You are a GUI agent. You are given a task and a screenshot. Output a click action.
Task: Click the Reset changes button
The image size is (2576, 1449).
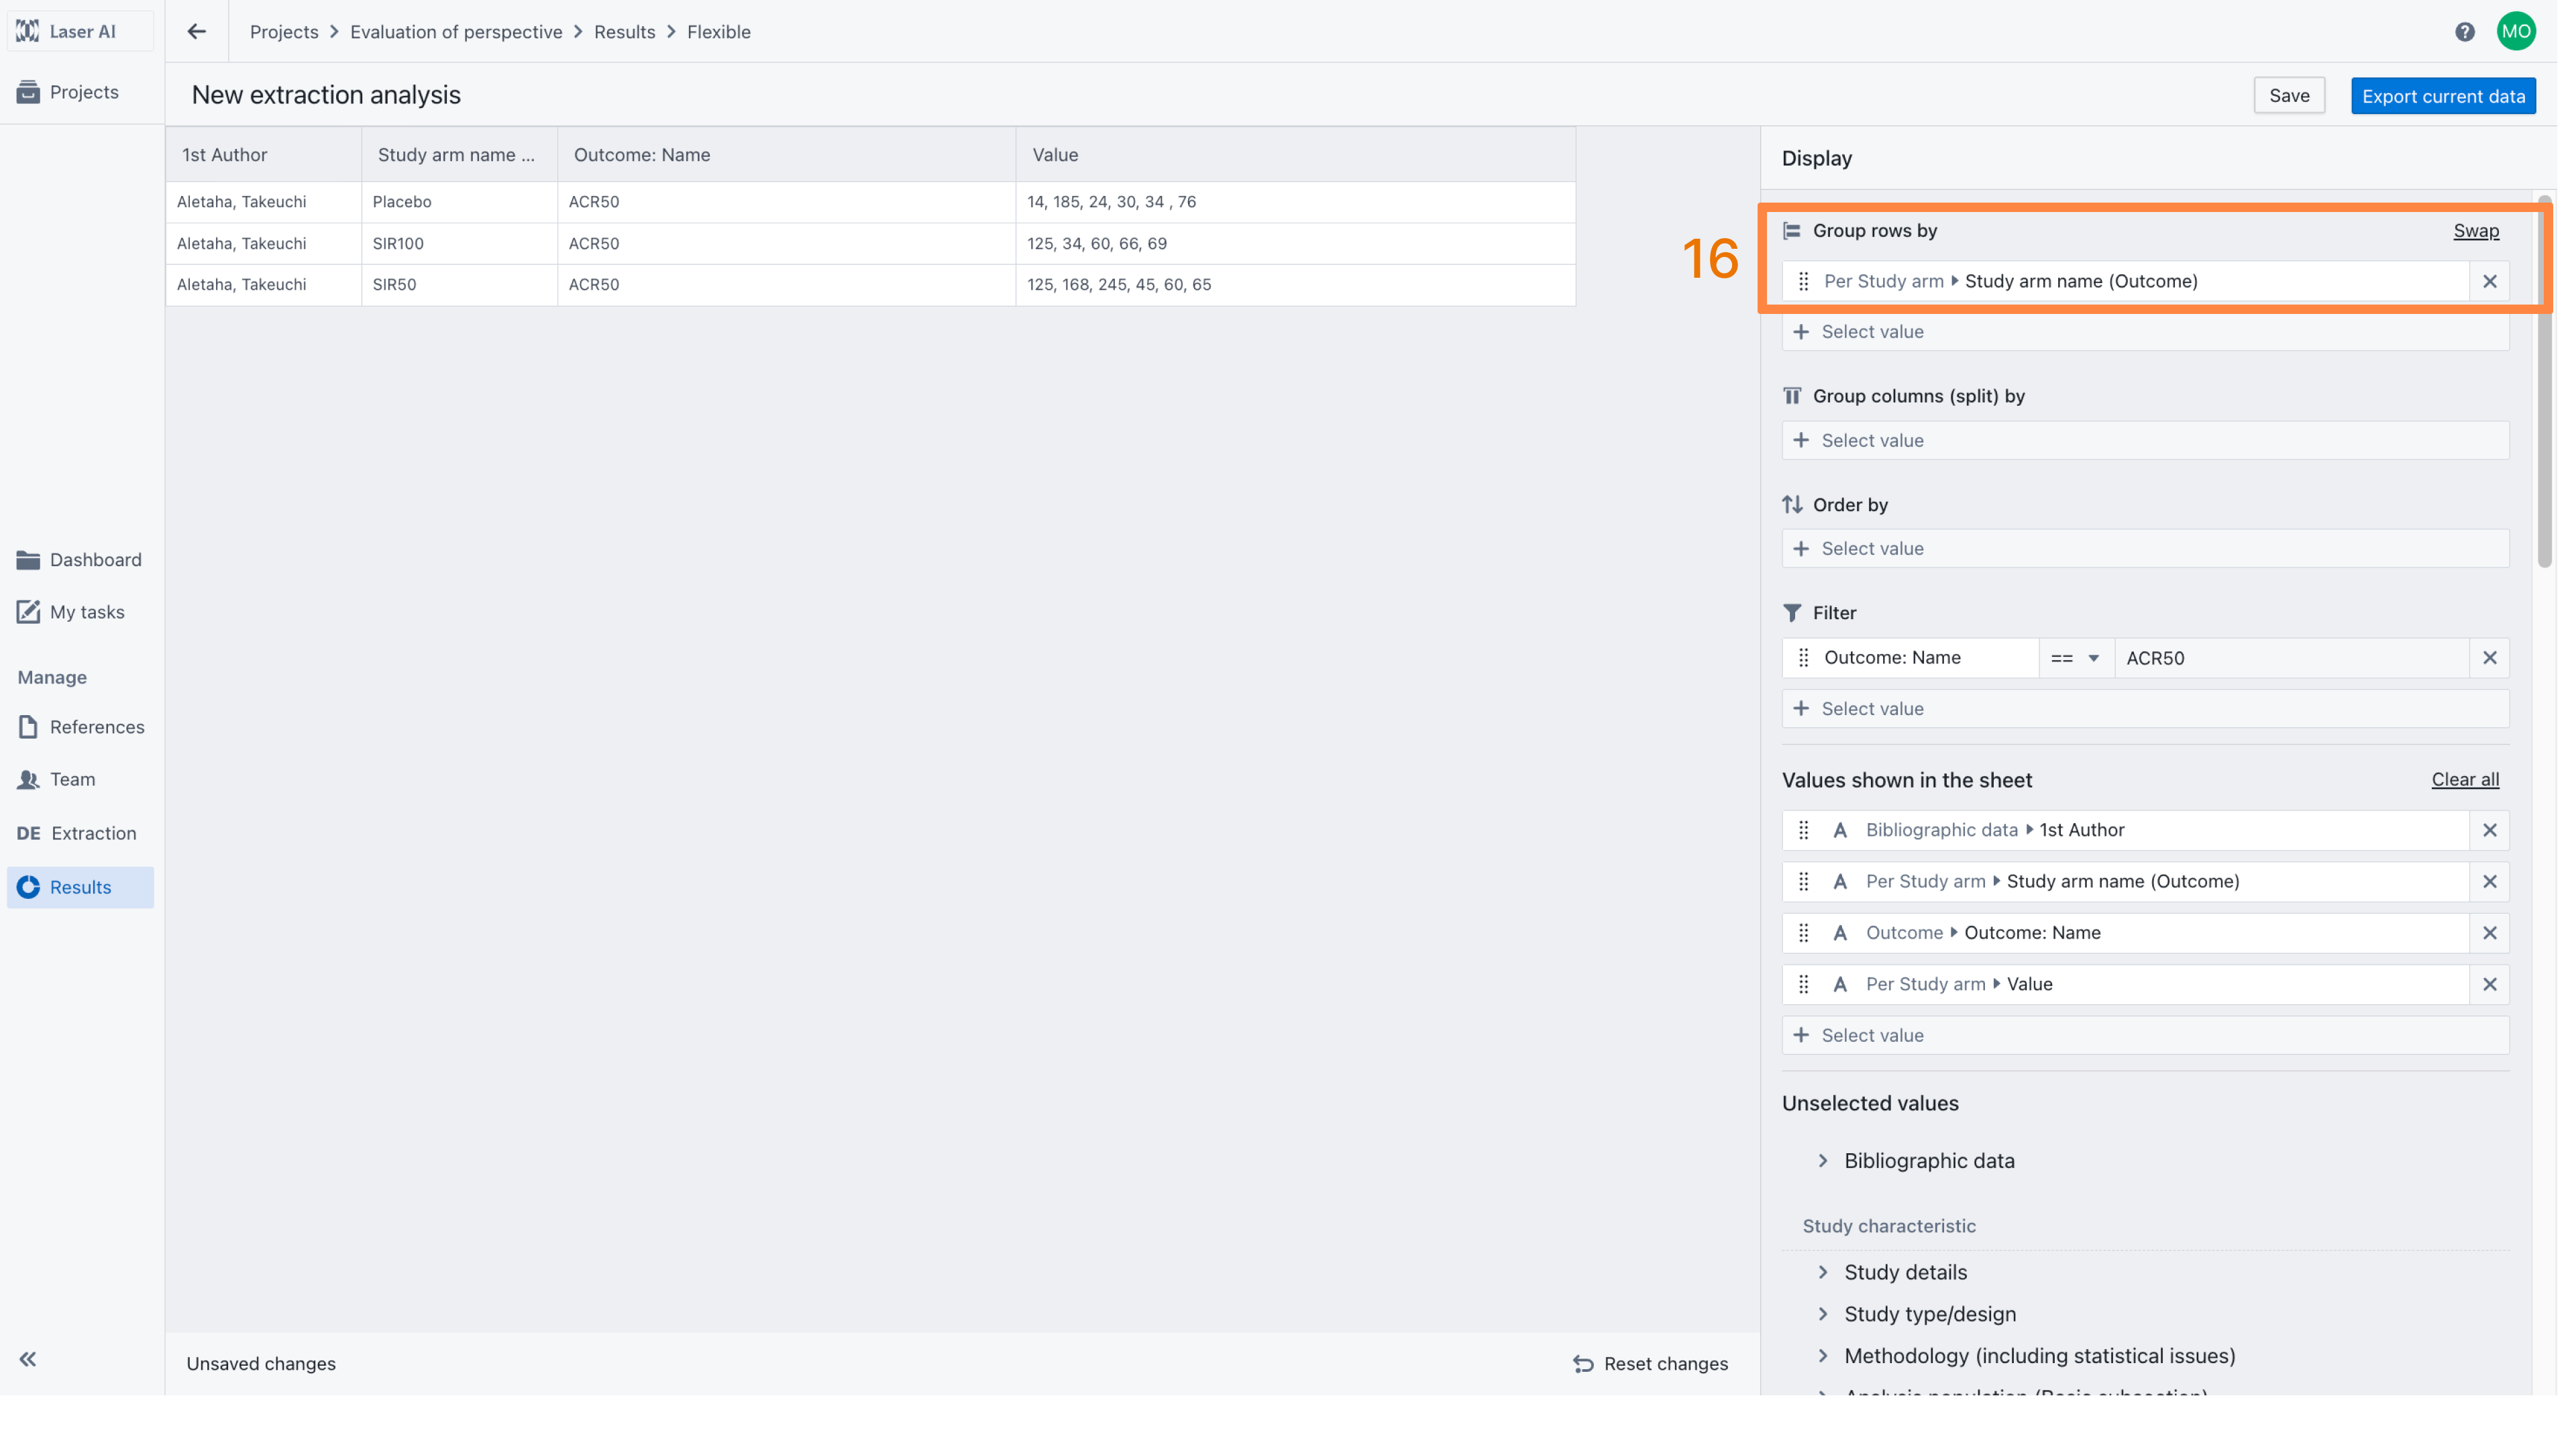tap(1651, 1364)
